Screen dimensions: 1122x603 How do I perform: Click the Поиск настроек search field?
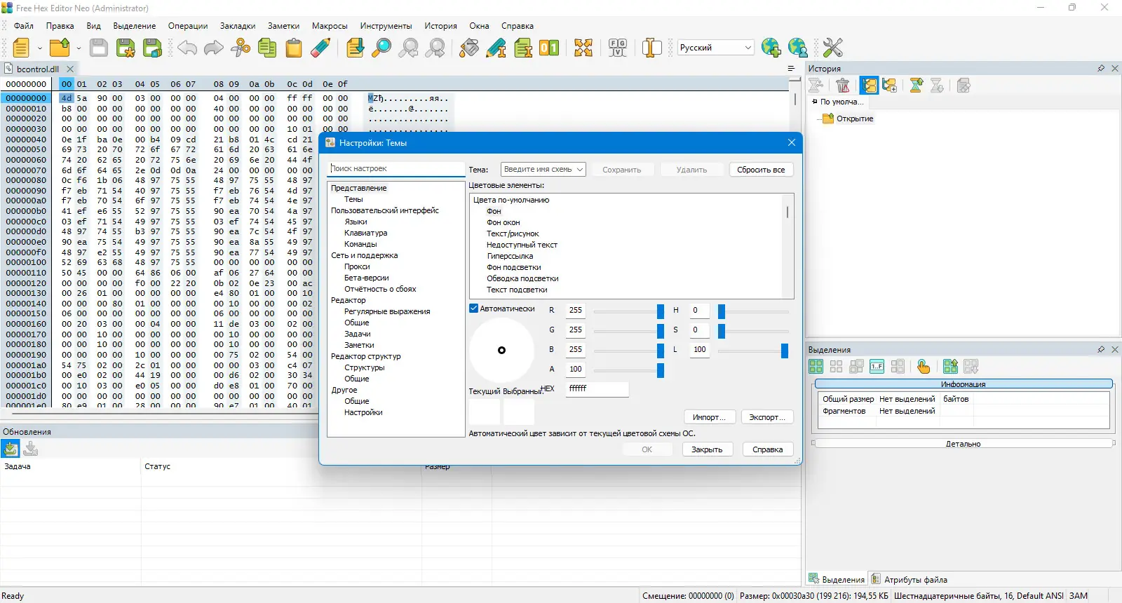pyautogui.click(x=396, y=169)
